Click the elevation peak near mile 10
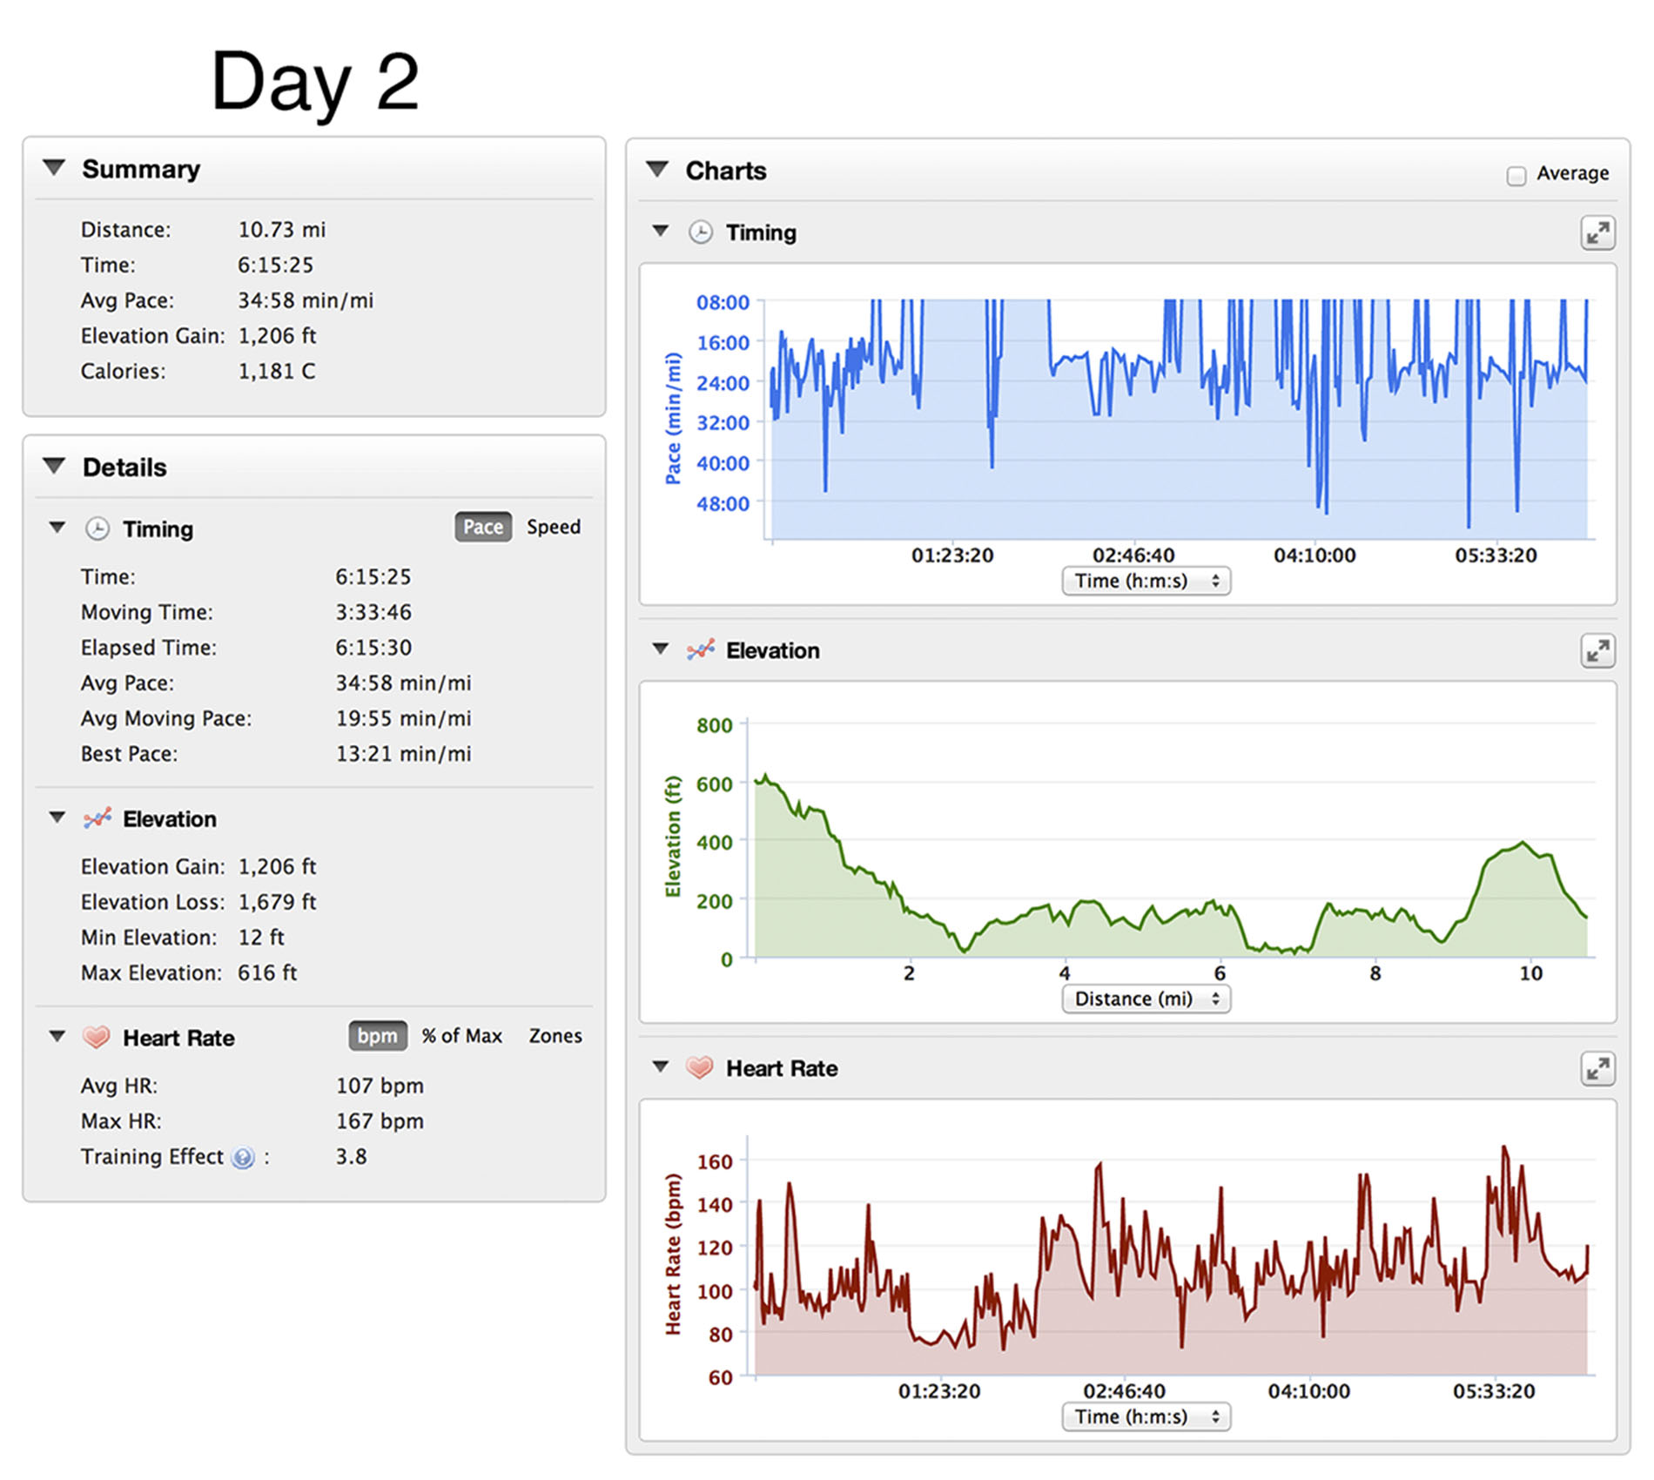The height and width of the screenshot is (1480, 1654). (x=1522, y=843)
